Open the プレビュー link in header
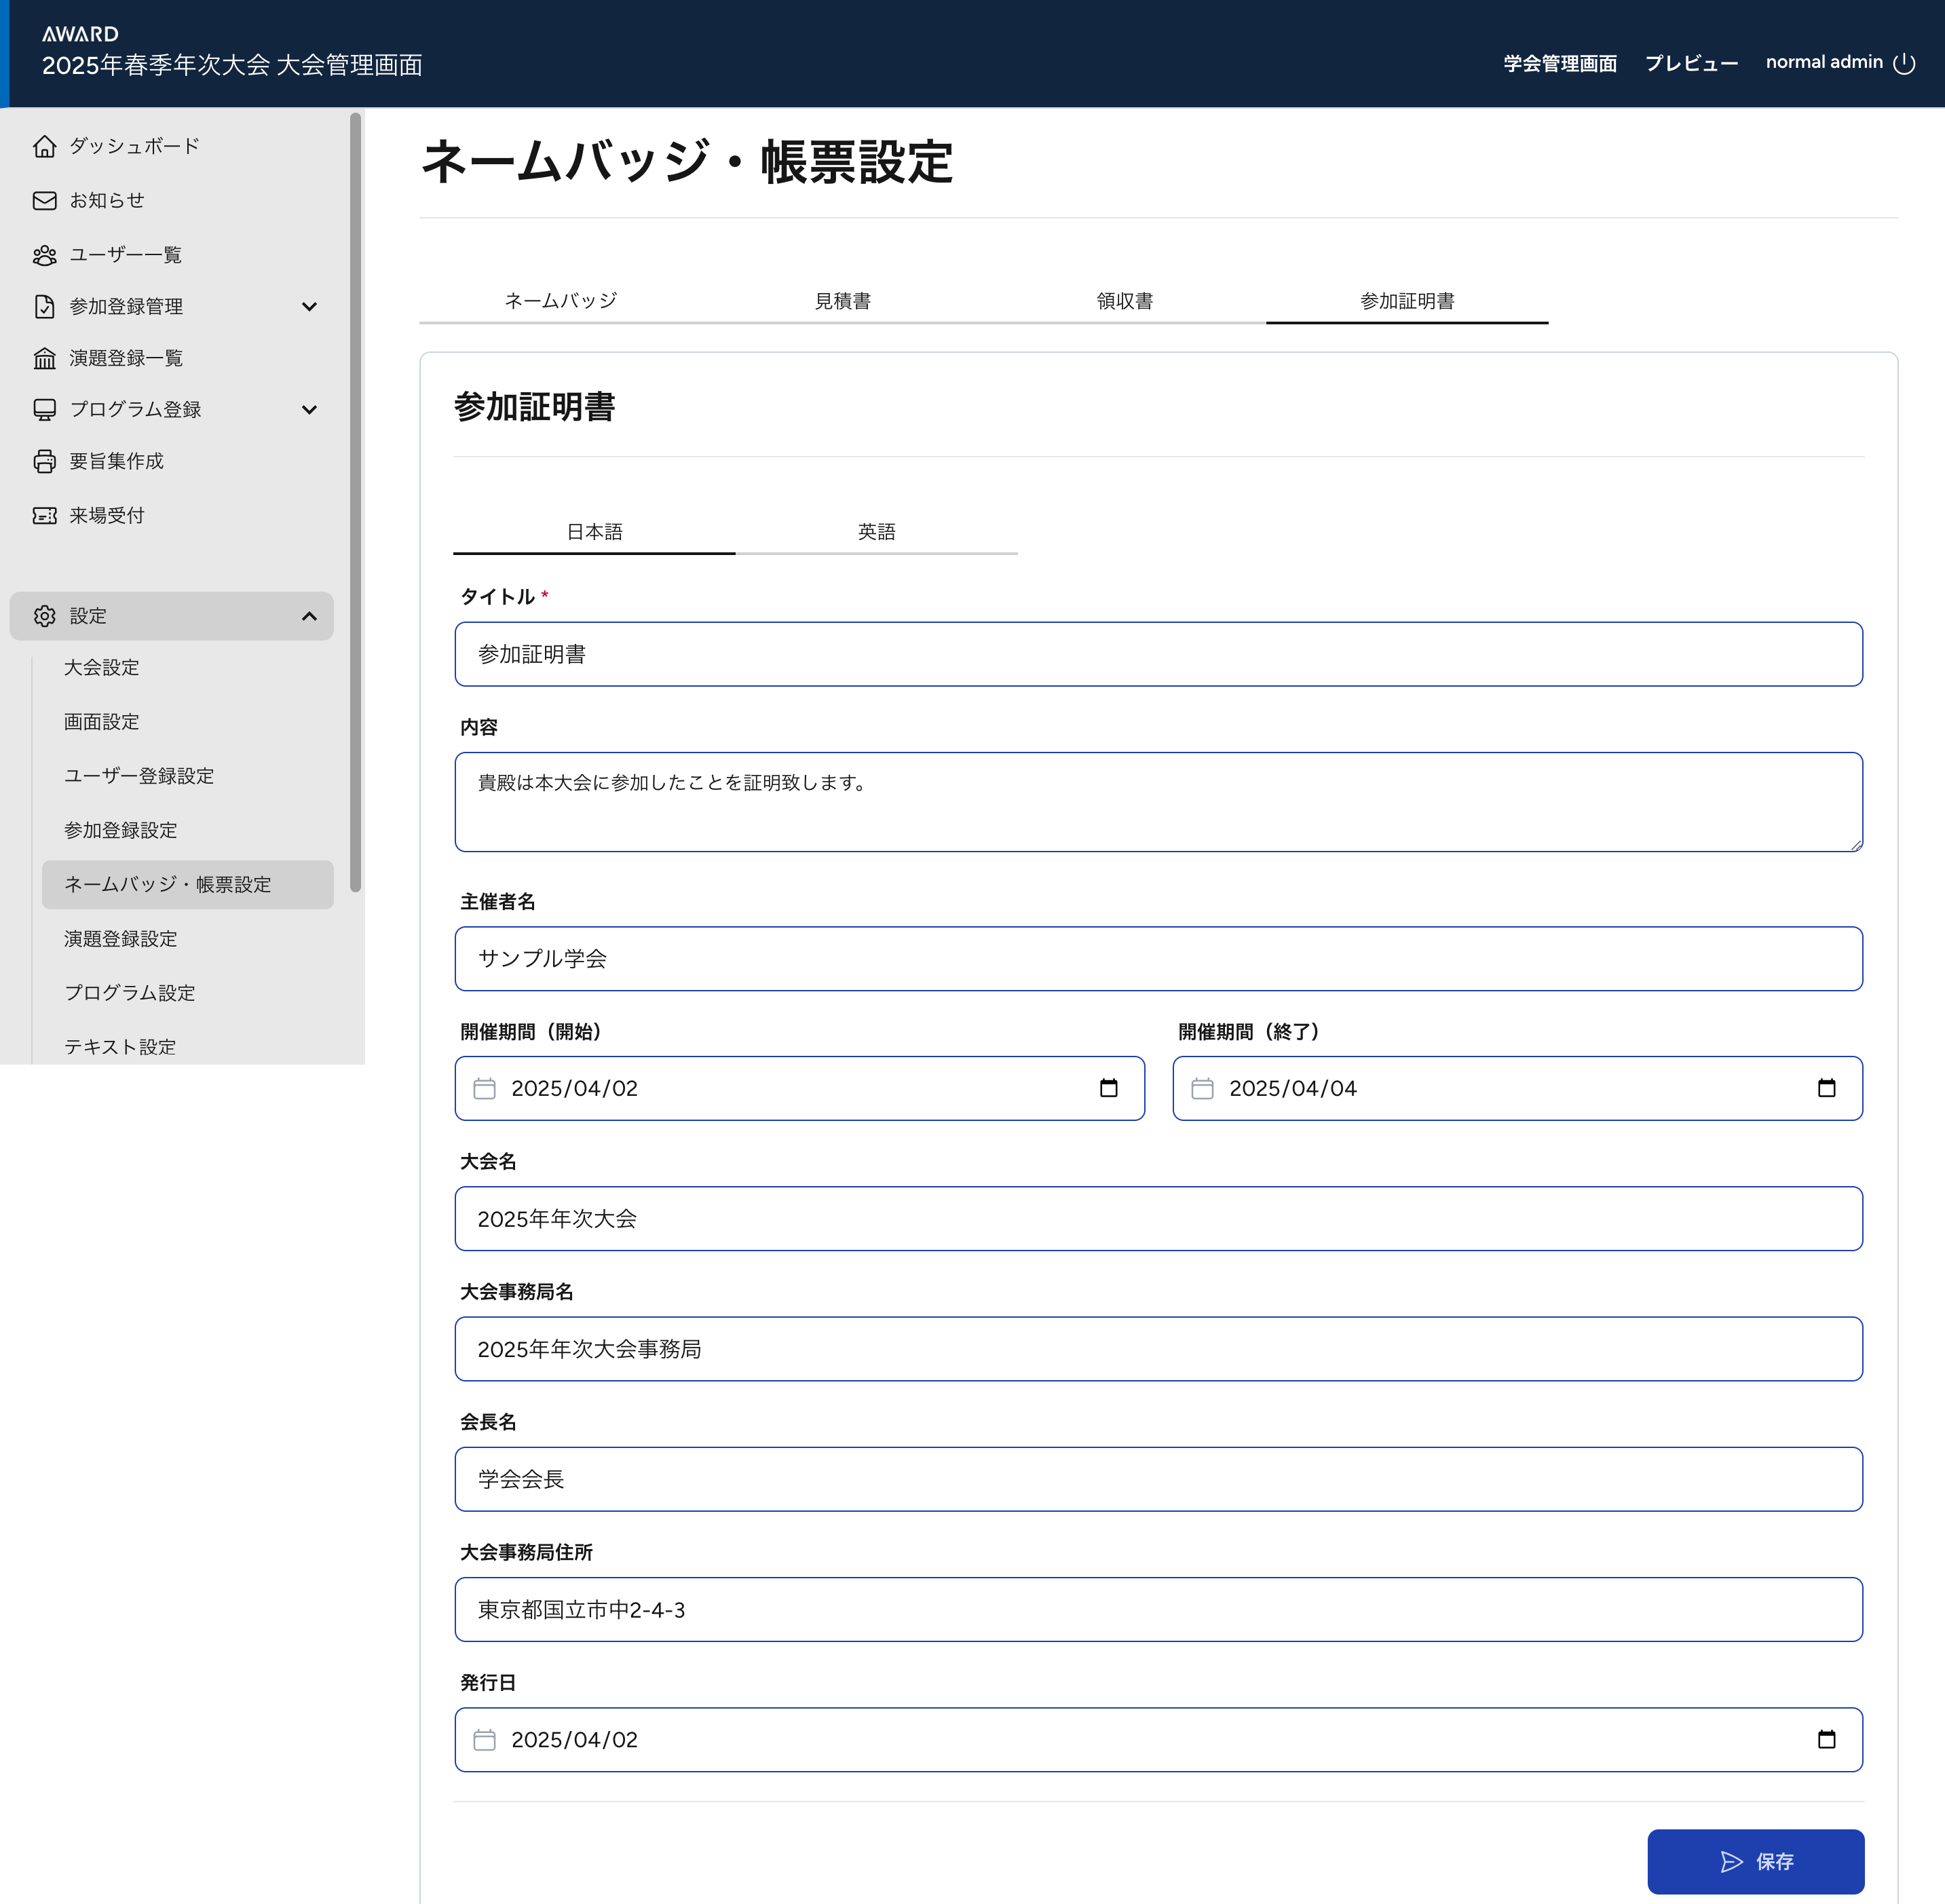The width and height of the screenshot is (1945, 1904). [1691, 63]
